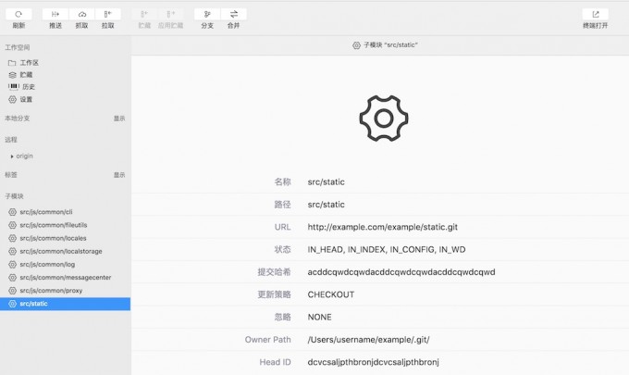629x375 pixels.
Task: Click the 远程 section header
Action: [11, 140]
